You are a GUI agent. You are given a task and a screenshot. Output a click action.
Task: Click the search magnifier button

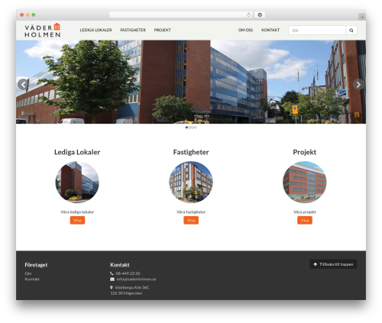[x=351, y=31]
